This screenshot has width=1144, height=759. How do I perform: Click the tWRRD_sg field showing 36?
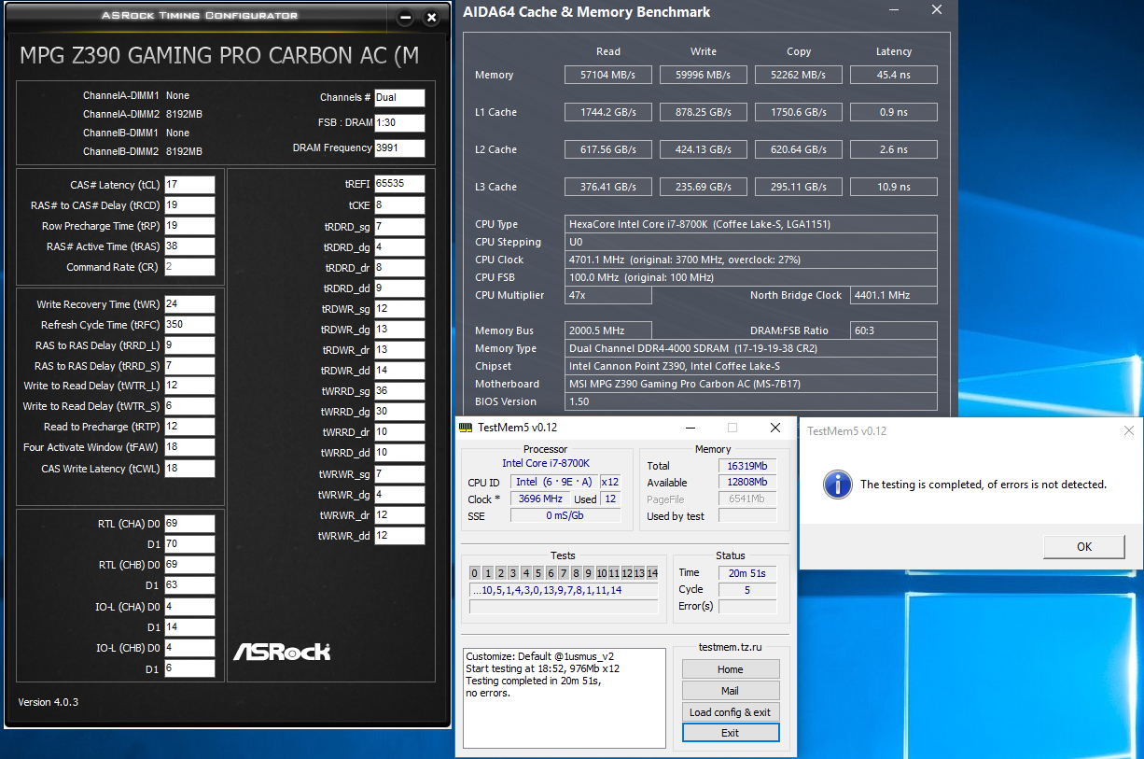pos(399,391)
